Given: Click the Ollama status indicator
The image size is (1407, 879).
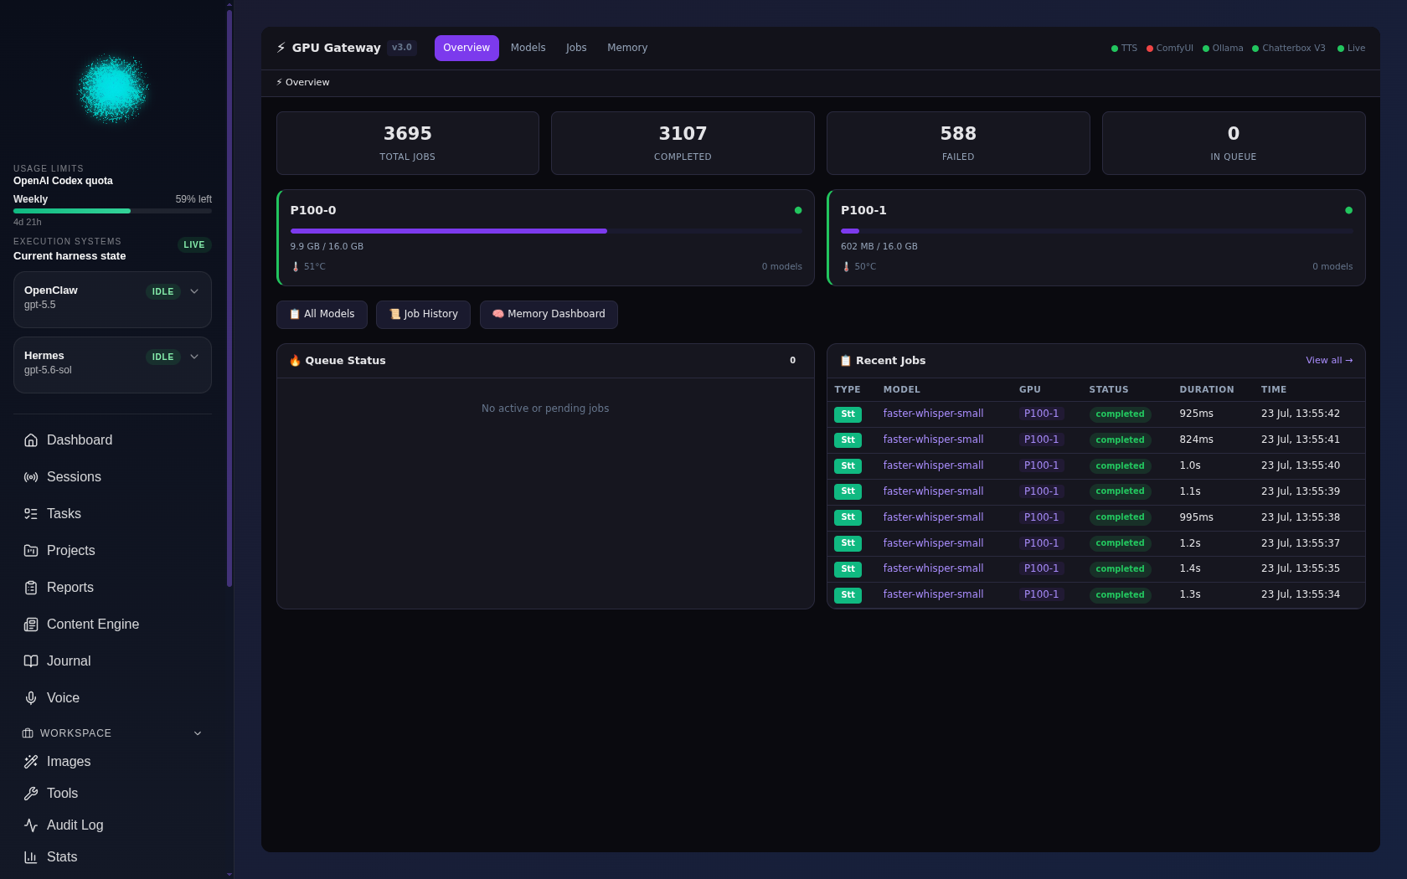Looking at the screenshot, I should 1223,49.
